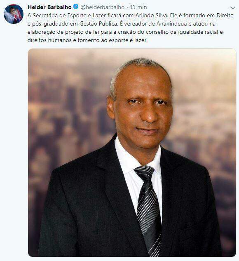239x261 pixels.
Task: Click the word "Direito" ending the first line
Action: [x=225, y=15]
